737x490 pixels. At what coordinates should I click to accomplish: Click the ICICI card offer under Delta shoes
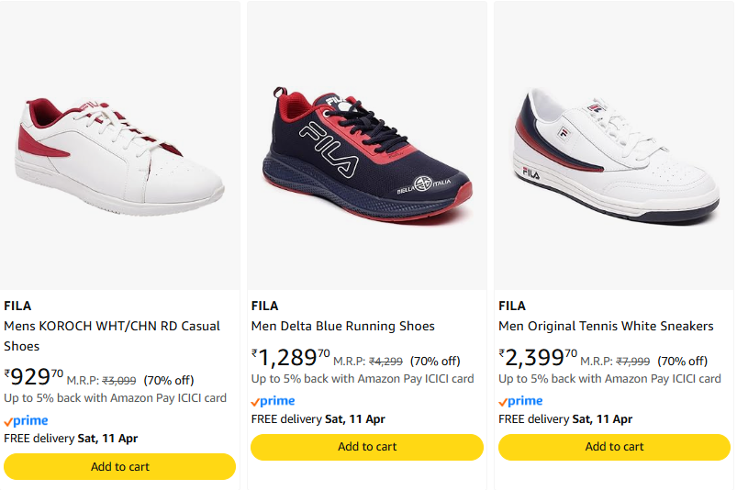tap(363, 379)
